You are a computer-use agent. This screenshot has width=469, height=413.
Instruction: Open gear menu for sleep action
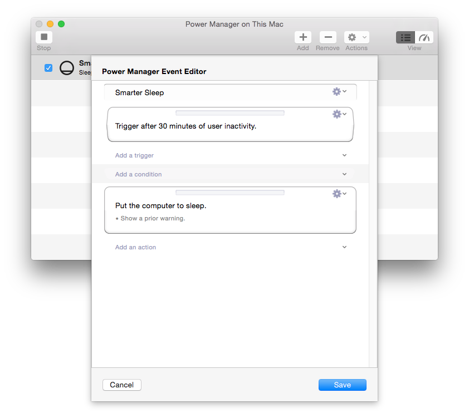pyautogui.click(x=339, y=194)
